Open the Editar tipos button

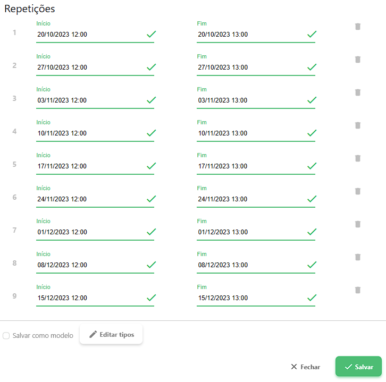point(111,335)
